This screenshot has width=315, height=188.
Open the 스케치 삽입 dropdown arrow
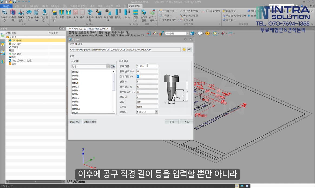click(x=176, y=11)
